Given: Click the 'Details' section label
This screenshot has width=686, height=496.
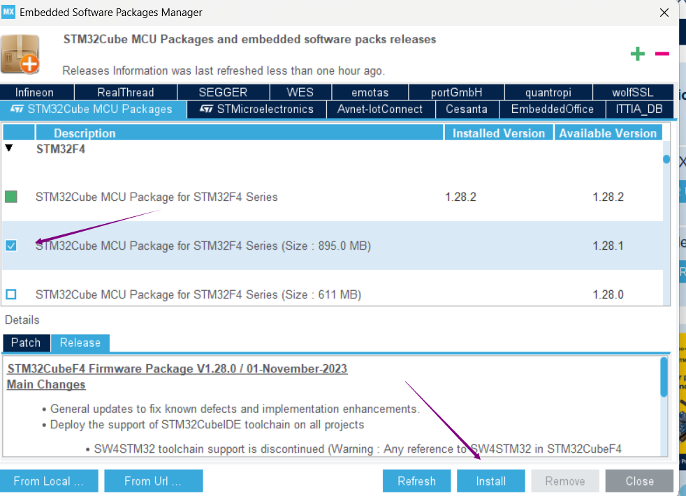Looking at the screenshot, I should 22,320.
